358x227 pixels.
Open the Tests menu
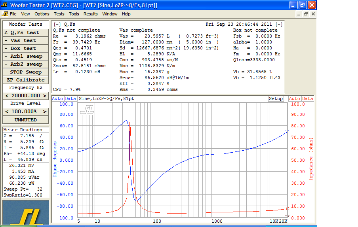tap(59, 14)
